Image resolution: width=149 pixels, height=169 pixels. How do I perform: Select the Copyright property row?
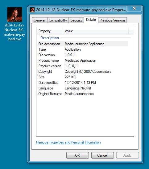point(83,72)
